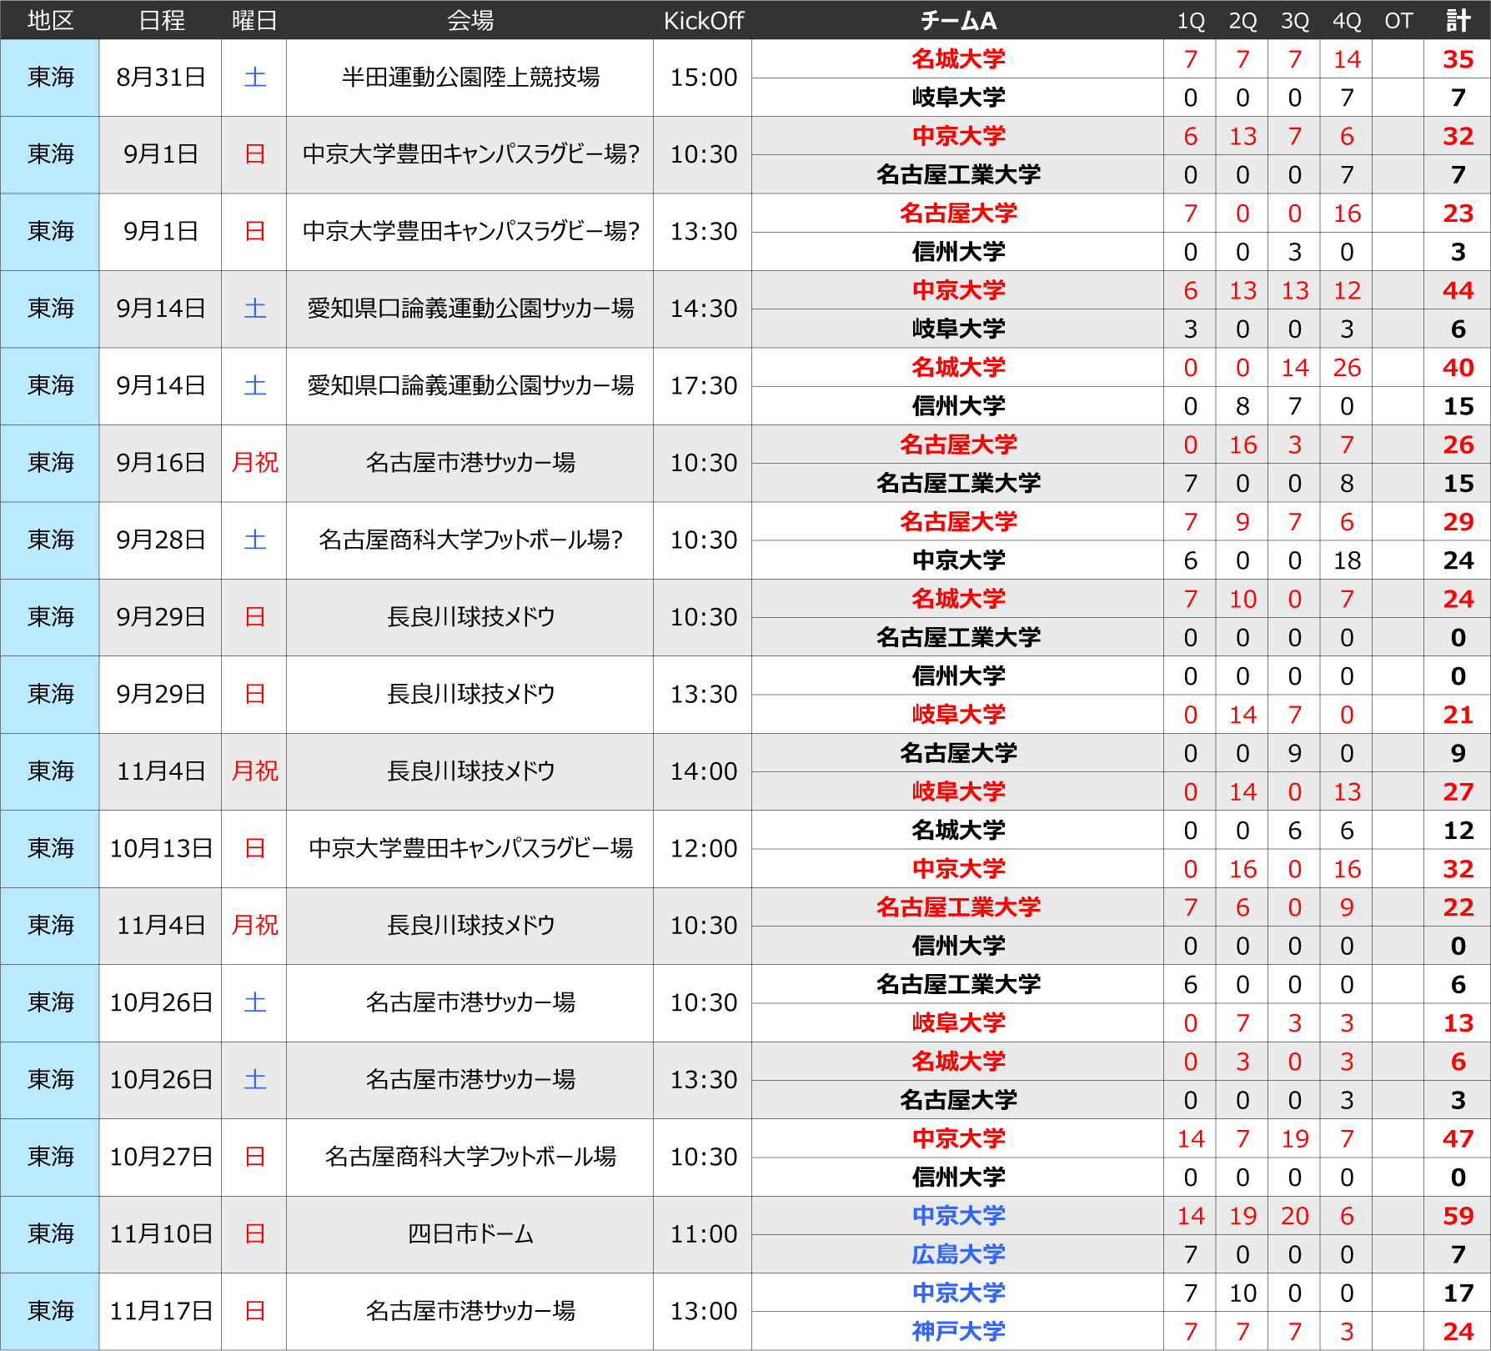Click kickoff time 13:00
This screenshot has height=1351, width=1491.
(703, 1312)
